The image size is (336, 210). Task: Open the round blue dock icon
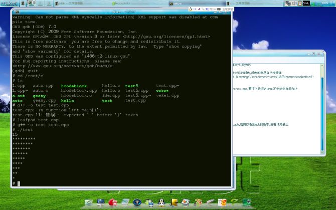click(137, 202)
